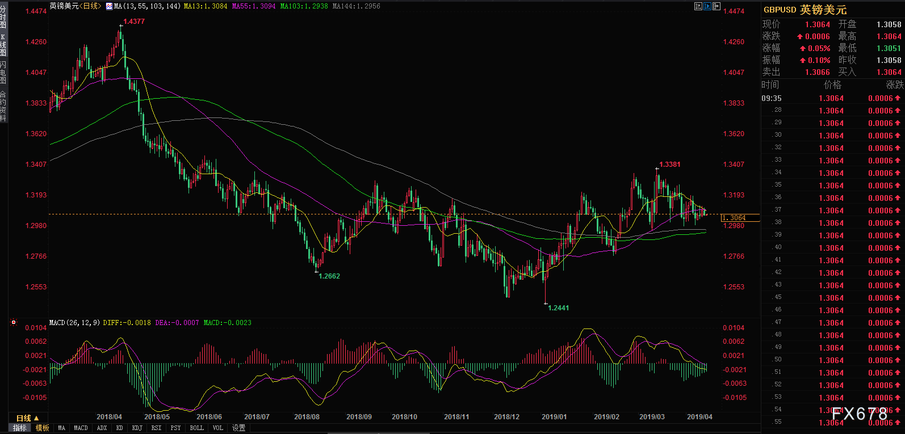This screenshot has height=434, width=905.
Task: Expand the 日线 period dropdown
Action: pyautogui.click(x=27, y=418)
